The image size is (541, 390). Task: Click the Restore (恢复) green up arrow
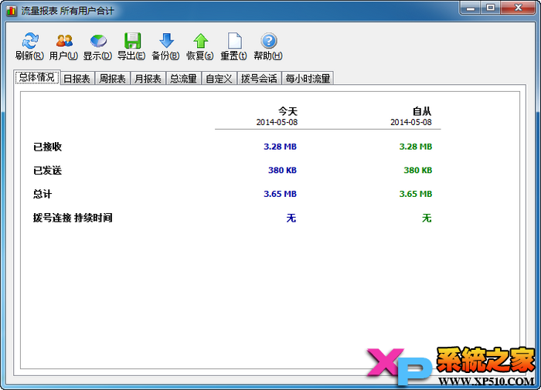(200, 41)
